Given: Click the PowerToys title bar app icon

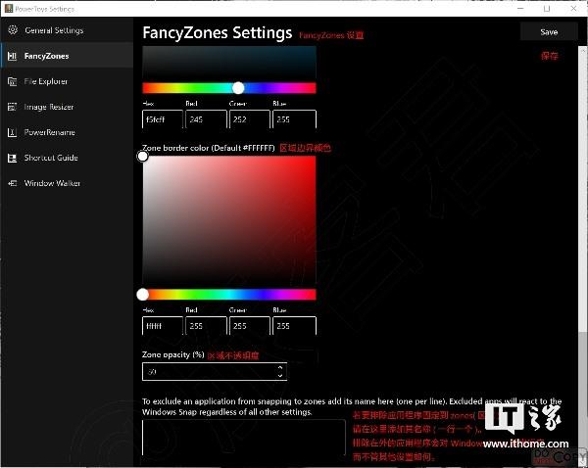Looking at the screenshot, I should click(9, 8).
